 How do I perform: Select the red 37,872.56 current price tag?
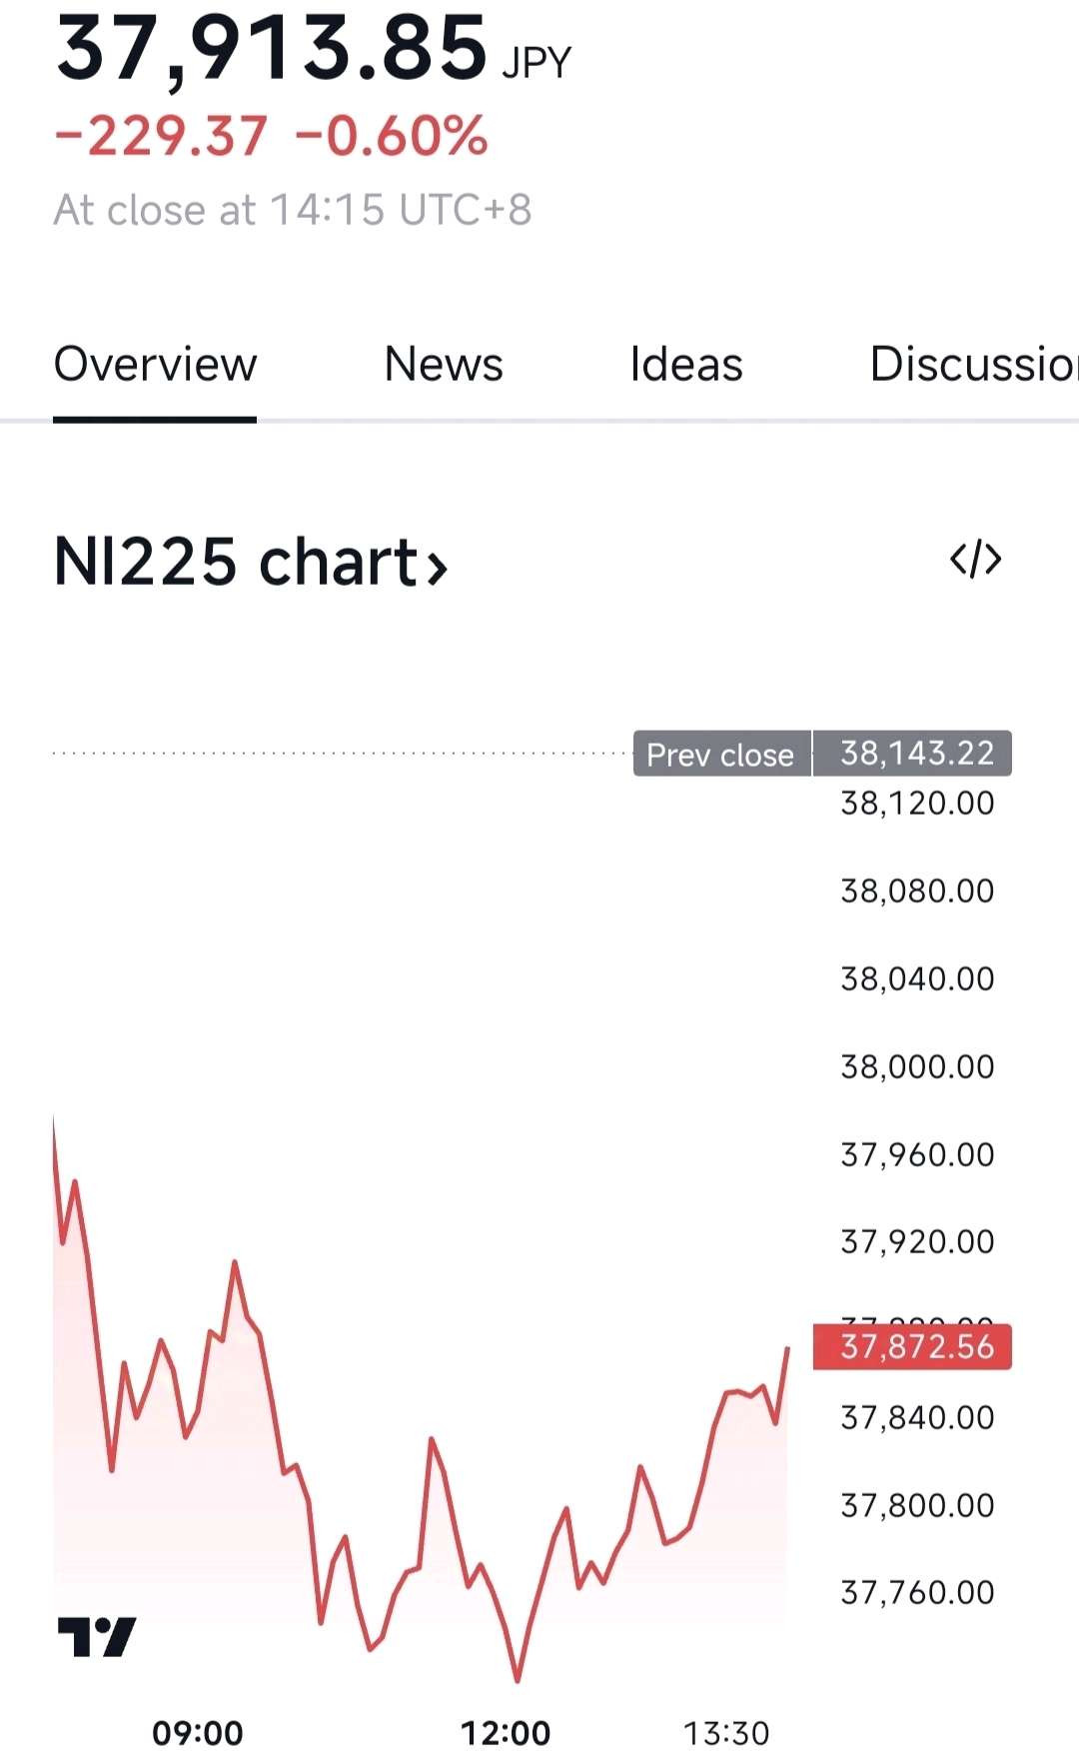pos(913,1346)
